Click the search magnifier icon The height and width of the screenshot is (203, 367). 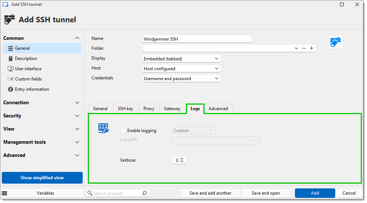[x=145, y=193]
